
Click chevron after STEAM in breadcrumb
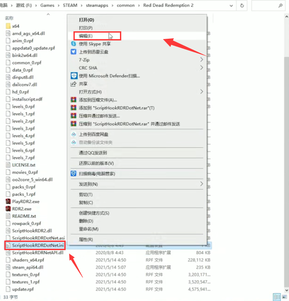pos(82,6)
